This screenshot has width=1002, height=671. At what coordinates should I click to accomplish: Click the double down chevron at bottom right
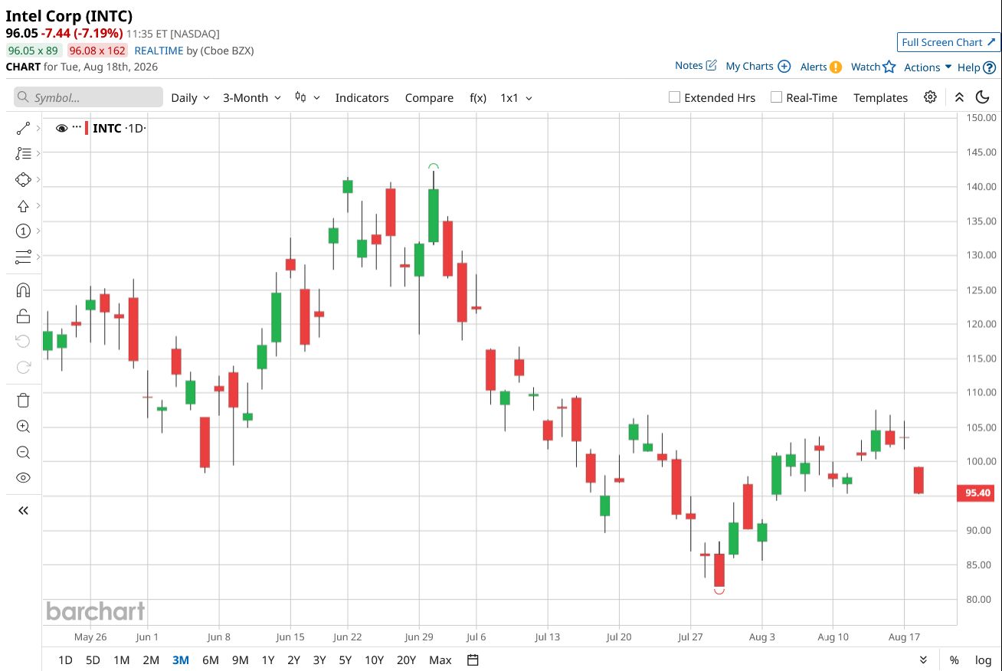(923, 660)
